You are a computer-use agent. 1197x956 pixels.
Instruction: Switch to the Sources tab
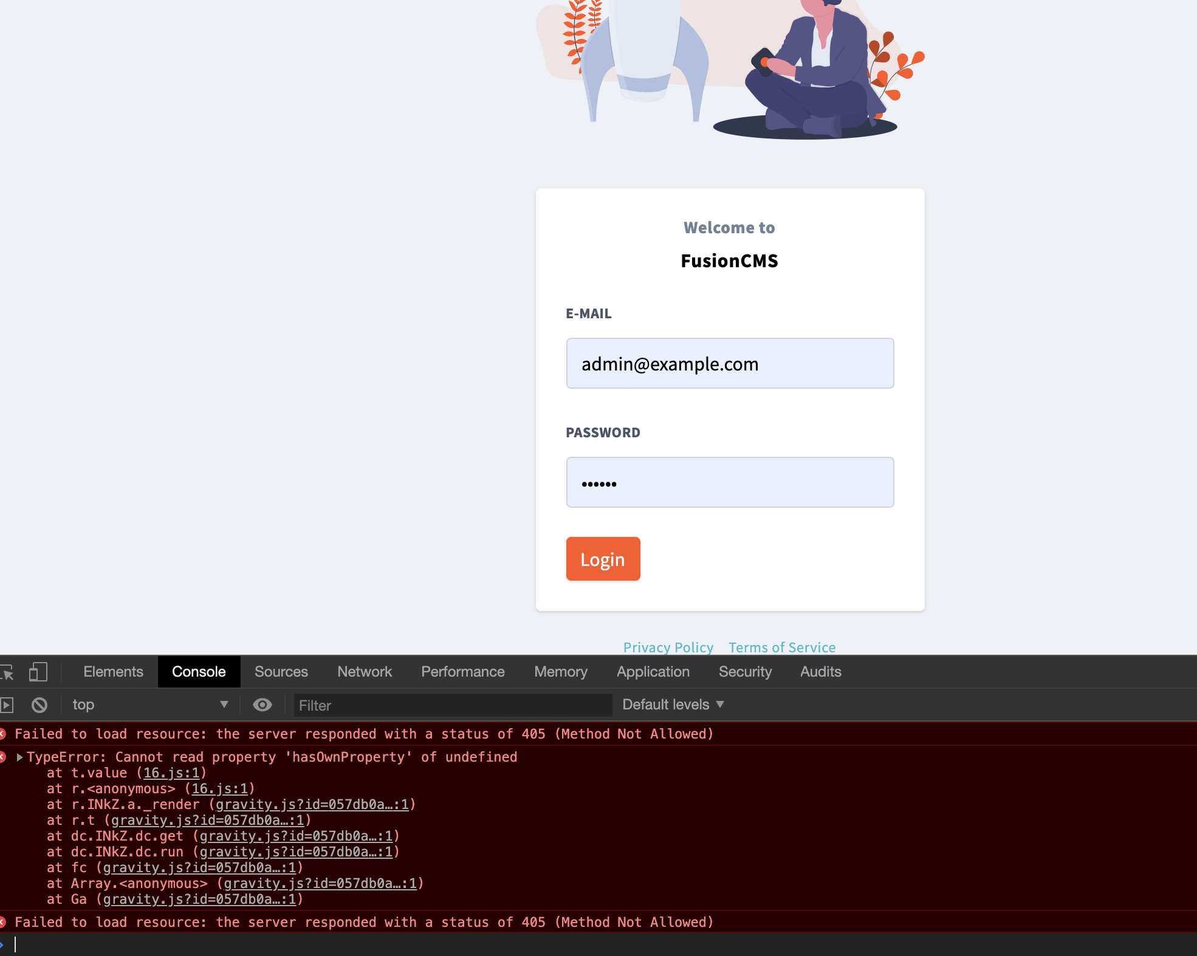(281, 672)
